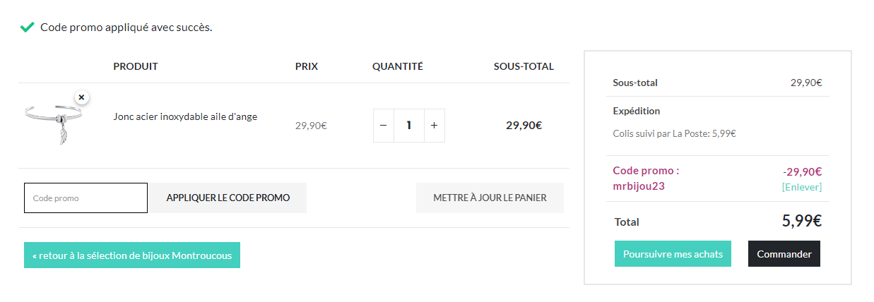Image resolution: width=874 pixels, height=302 pixels.
Task: Click the mrbijou23 promo code label
Action: pyautogui.click(x=639, y=187)
